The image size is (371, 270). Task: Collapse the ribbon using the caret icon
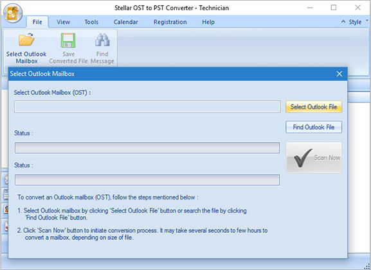[343, 22]
